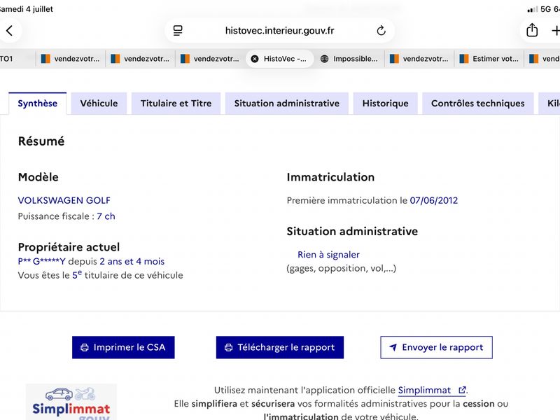Tap the printer icon in Télécharger le rapport

pos(229,347)
